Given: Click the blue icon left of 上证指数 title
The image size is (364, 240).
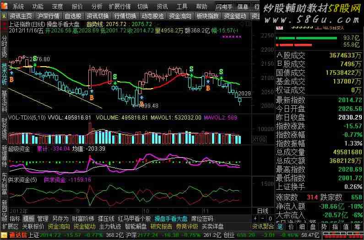Looking at the screenshot, I should 5,24.
